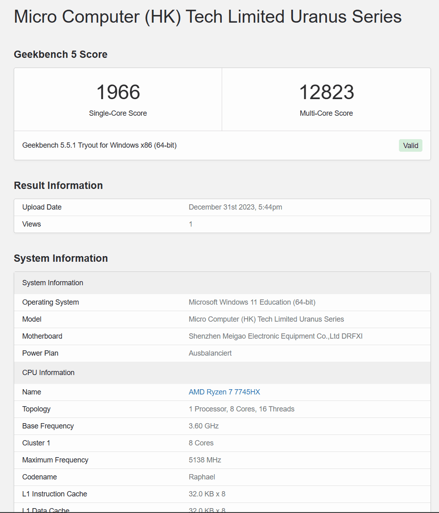Screen dimensions: 439x513
Task: Click the page title Micro Computer Uranus Series
Action: 208,17
